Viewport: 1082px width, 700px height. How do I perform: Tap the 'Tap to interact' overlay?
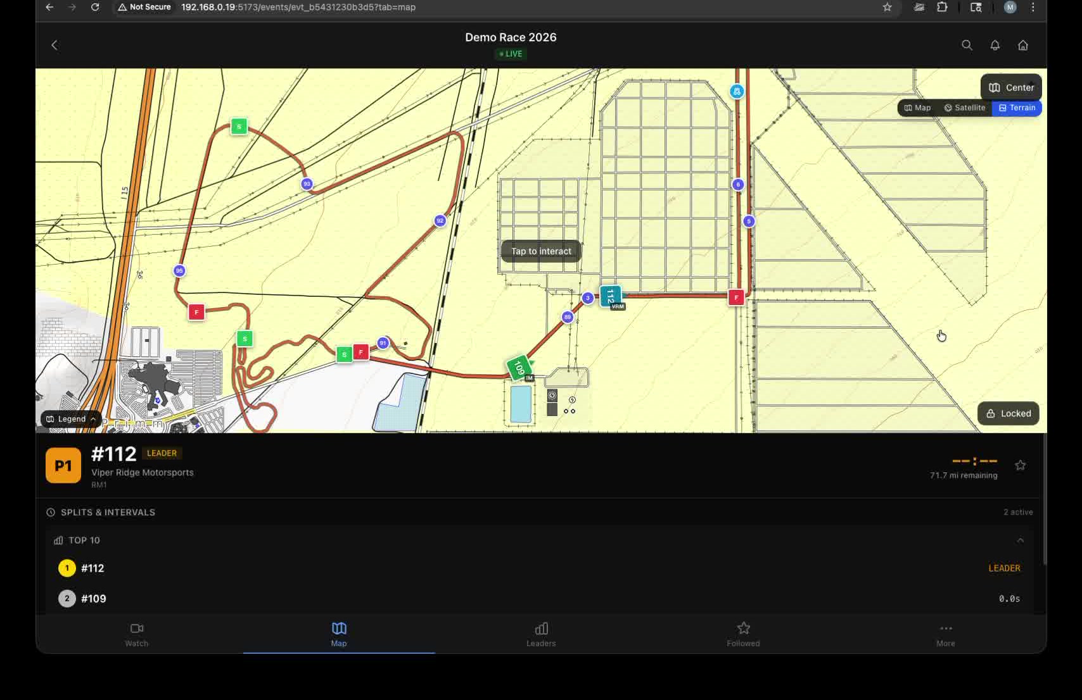point(540,251)
